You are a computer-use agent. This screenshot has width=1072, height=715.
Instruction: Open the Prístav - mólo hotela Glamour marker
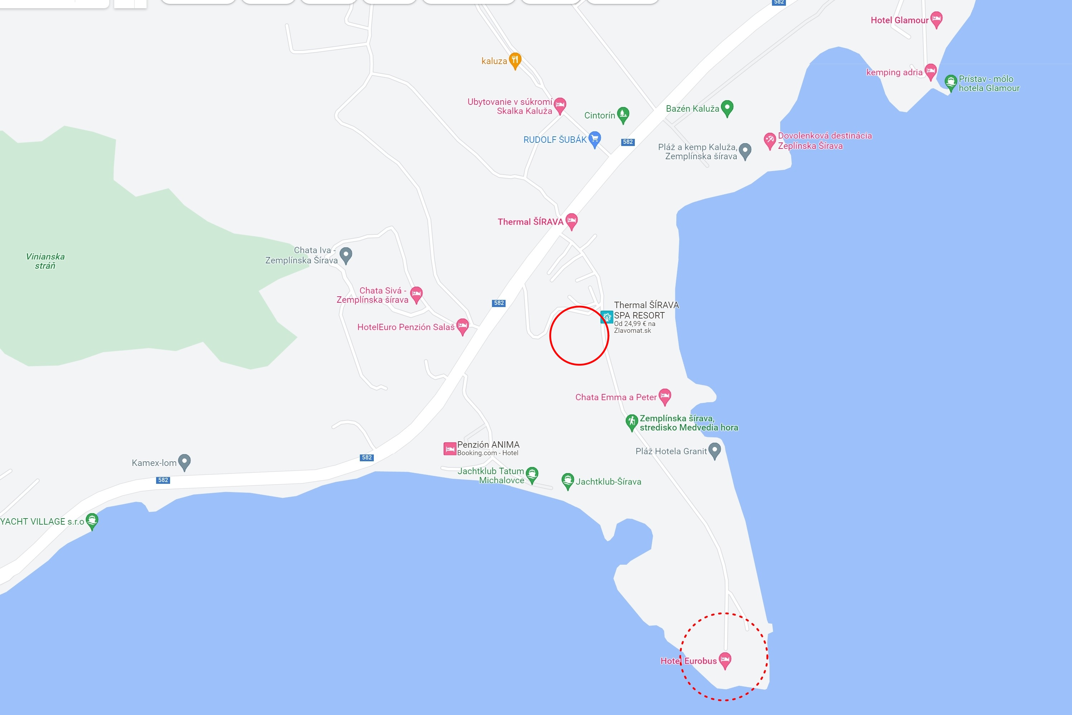pos(951,83)
